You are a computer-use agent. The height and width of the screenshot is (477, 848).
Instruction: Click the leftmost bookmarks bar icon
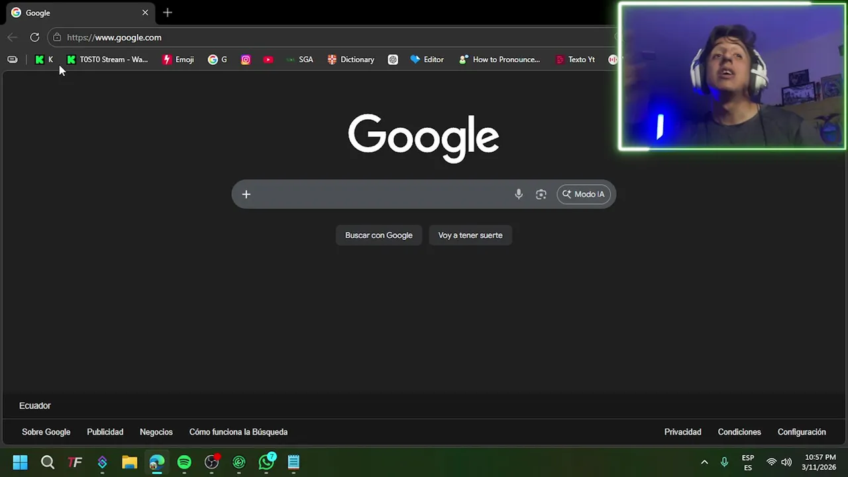pyautogui.click(x=12, y=60)
